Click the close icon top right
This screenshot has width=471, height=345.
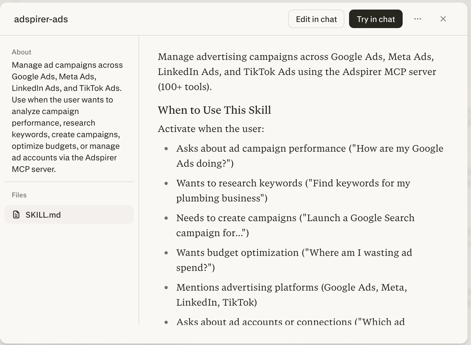coord(443,19)
